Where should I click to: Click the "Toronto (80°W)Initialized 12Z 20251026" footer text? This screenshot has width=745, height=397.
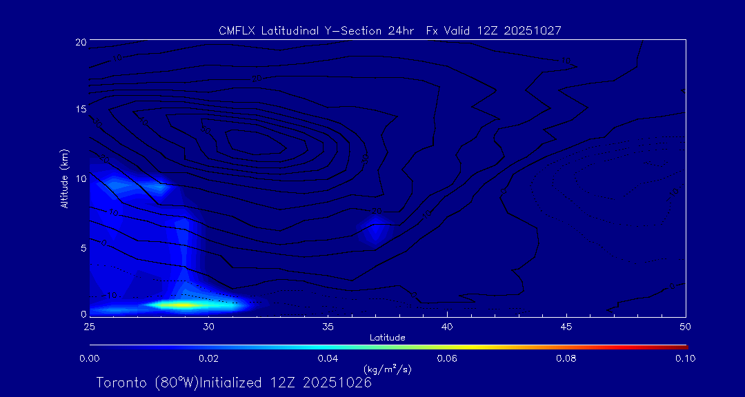click(x=235, y=383)
